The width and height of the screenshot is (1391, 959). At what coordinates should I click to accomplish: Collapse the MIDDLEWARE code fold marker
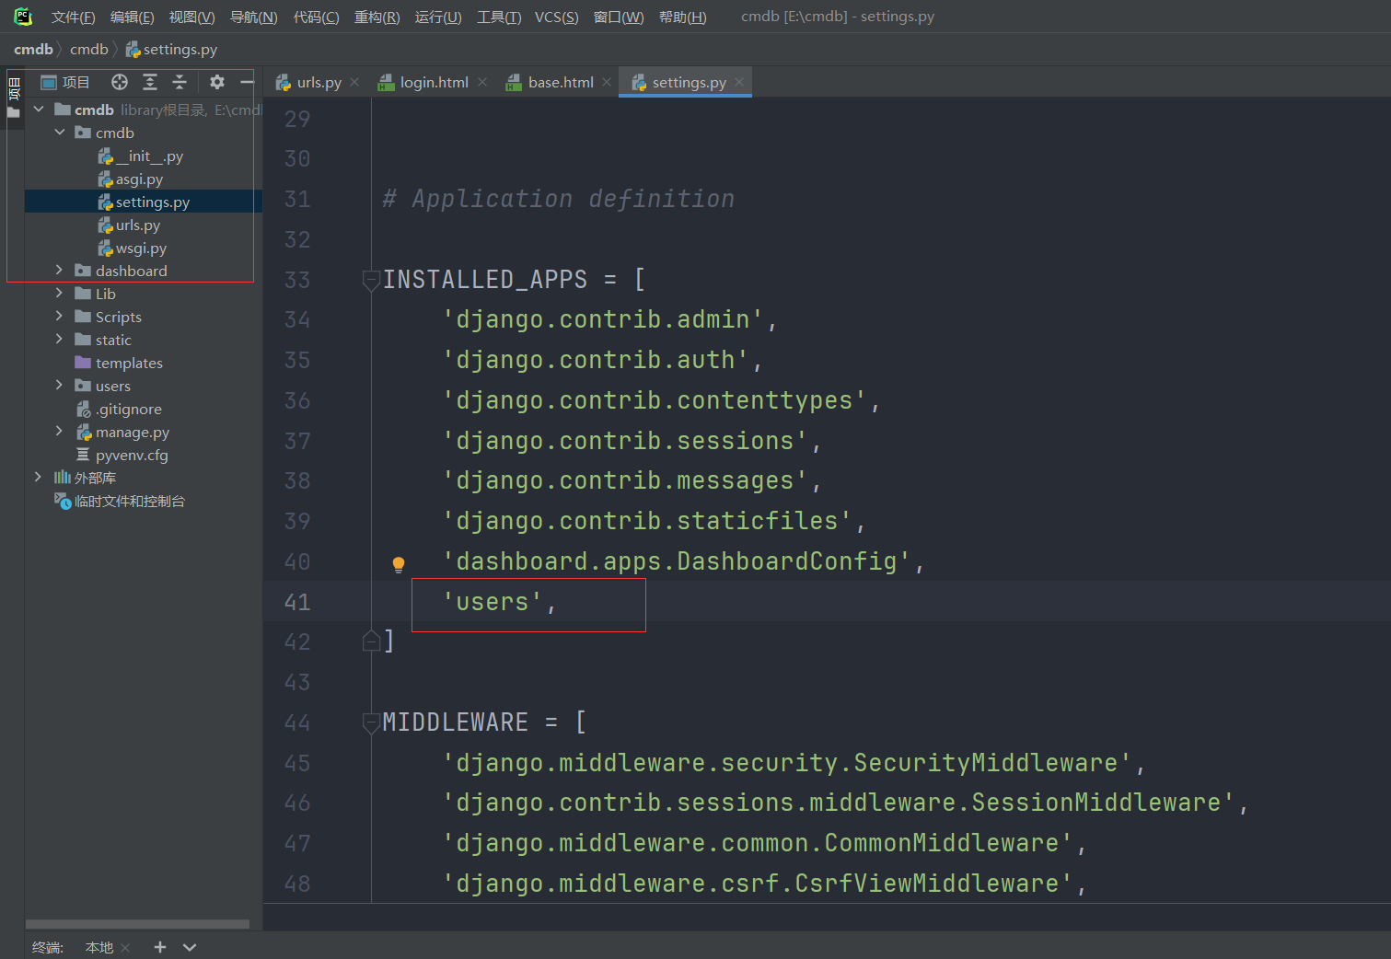coord(371,722)
